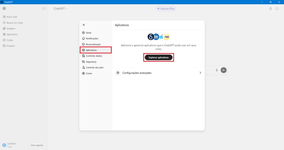
Task: Open the Geral settings tab
Action: pyautogui.click(x=96, y=33)
